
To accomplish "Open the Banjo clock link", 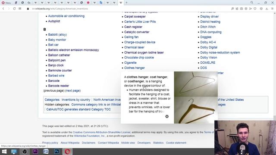I will pyautogui.click(x=56, y=65).
